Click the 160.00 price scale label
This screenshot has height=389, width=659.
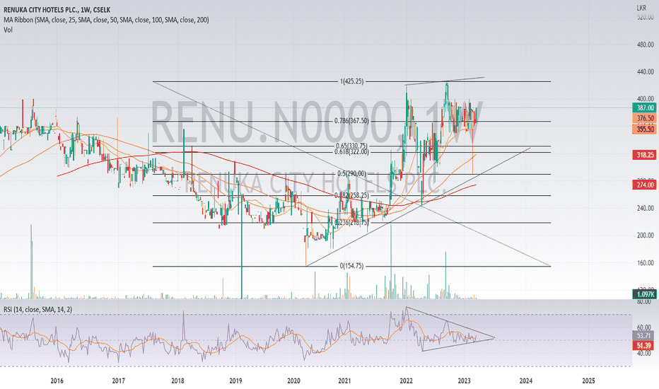(x=645, y=263)
